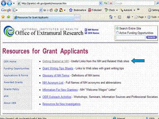Select Active Funding Opportunities radio button

[x=117, y=33]
